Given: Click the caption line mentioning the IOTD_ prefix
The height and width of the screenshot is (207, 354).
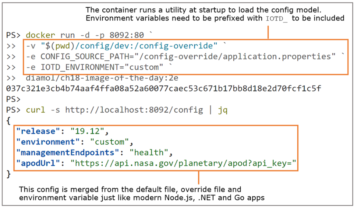Looking at the screenshot, I should tap(215, 18).
